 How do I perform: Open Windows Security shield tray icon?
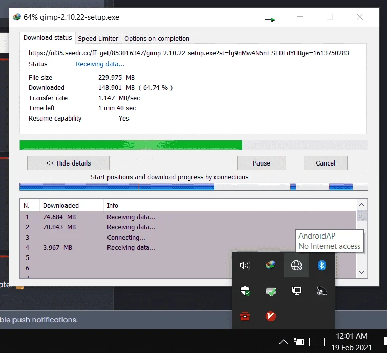click(x=245, y=291)
